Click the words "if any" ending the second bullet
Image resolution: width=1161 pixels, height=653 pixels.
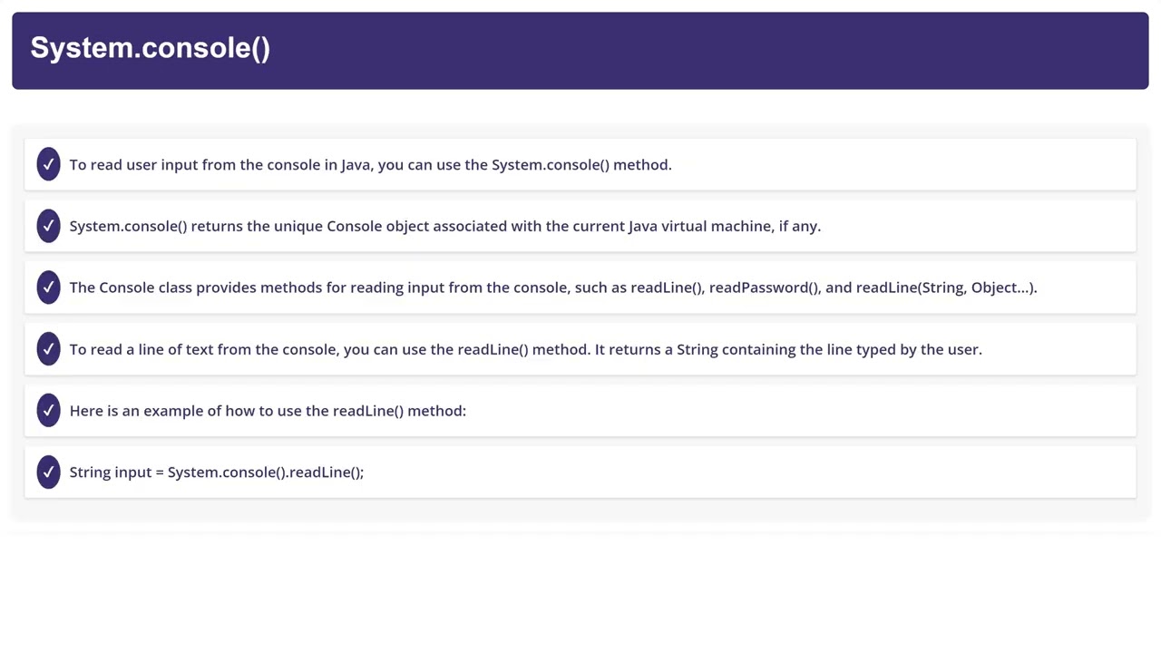[x=799, y=227]
